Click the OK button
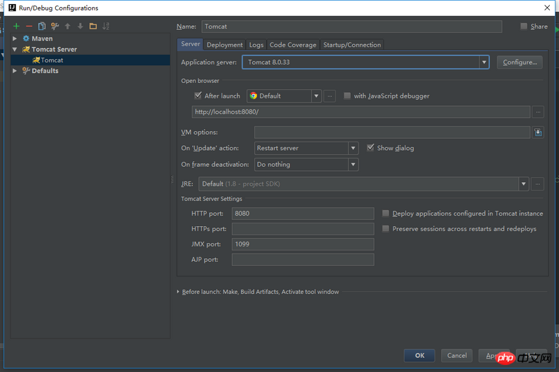The image size is (559, 372). [420, 355]
